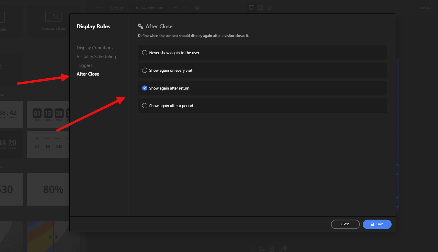Open the Display Conditions tab
This screenshot has width=438, height=252.
tap(95, 48)
